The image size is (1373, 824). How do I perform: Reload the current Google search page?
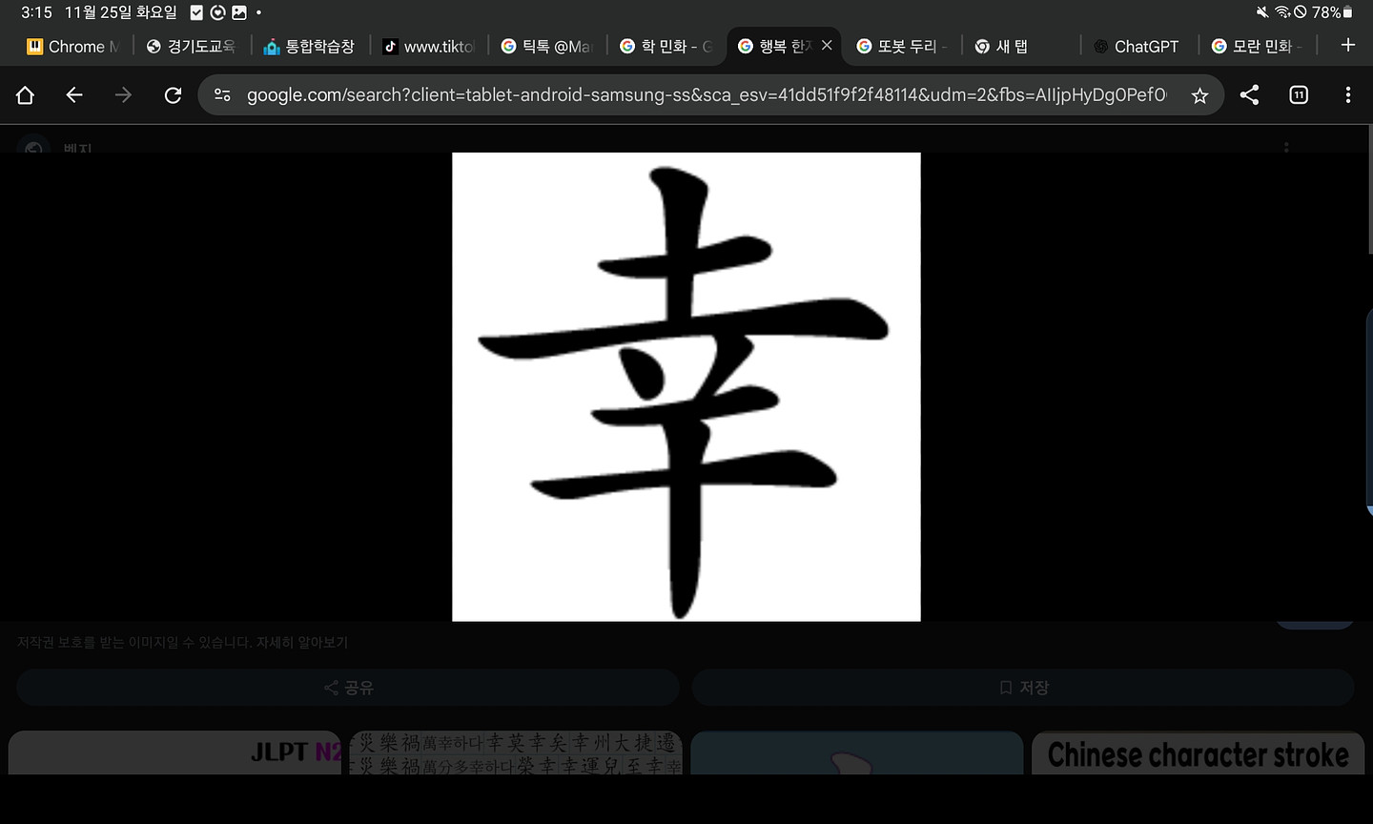tap(173, 94)
